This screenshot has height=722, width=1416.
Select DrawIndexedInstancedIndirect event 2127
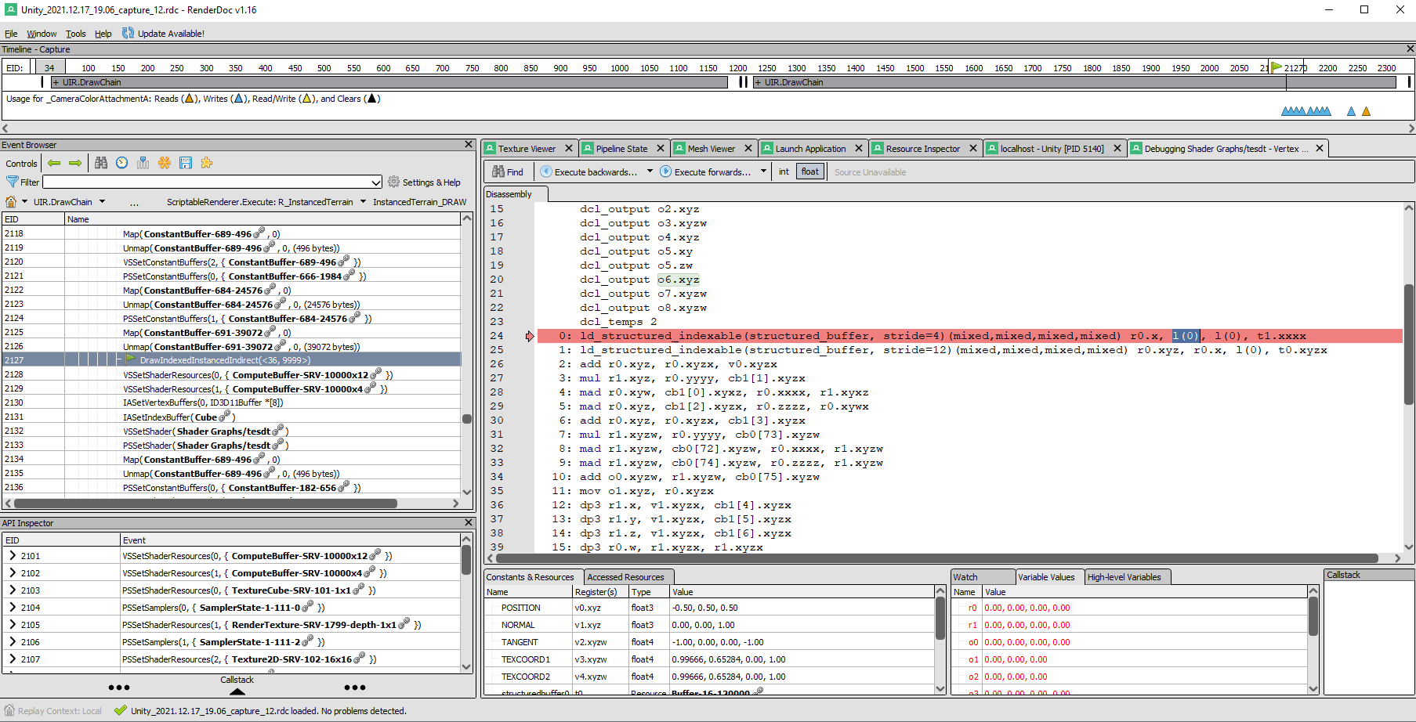pyautogui.click(x=231, y=360)
